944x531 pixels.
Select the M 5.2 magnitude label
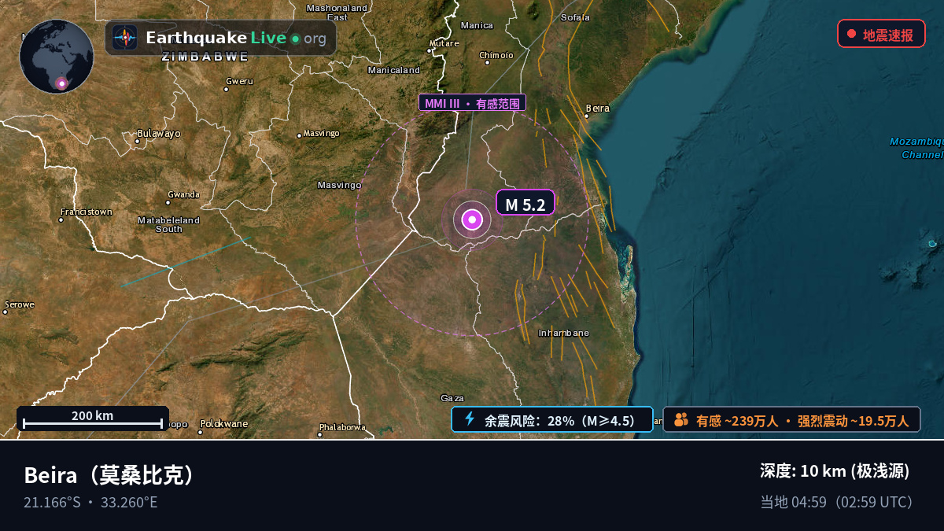[525, 205]
